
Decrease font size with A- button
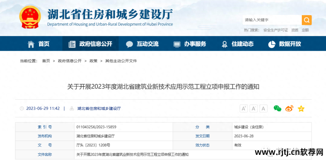click(x=254, y=109)
